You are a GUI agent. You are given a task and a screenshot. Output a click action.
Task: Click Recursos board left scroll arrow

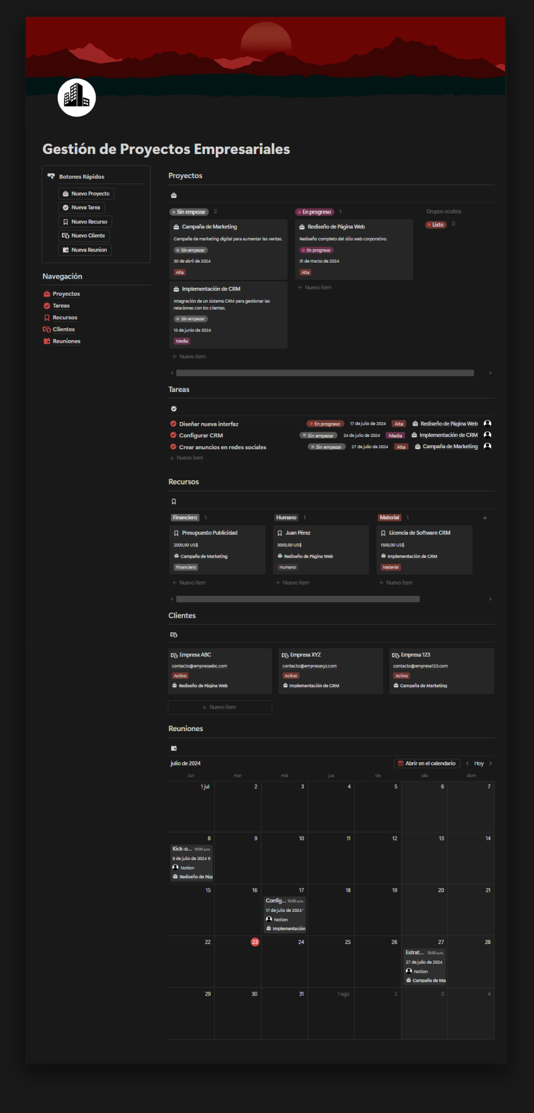point(172,599)
